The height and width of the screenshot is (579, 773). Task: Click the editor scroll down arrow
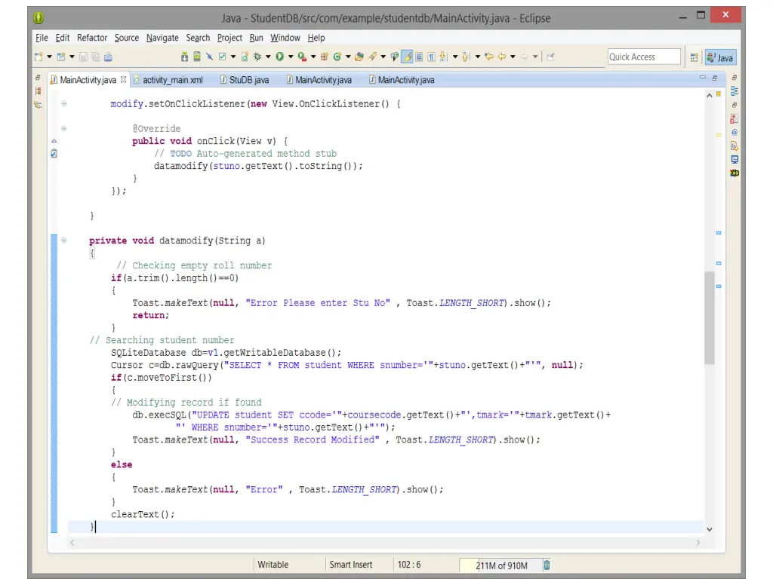(710, 529)
